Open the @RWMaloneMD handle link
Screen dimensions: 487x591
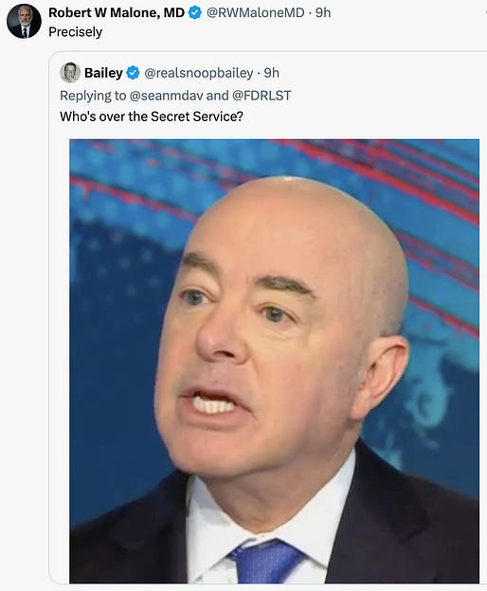255,13
